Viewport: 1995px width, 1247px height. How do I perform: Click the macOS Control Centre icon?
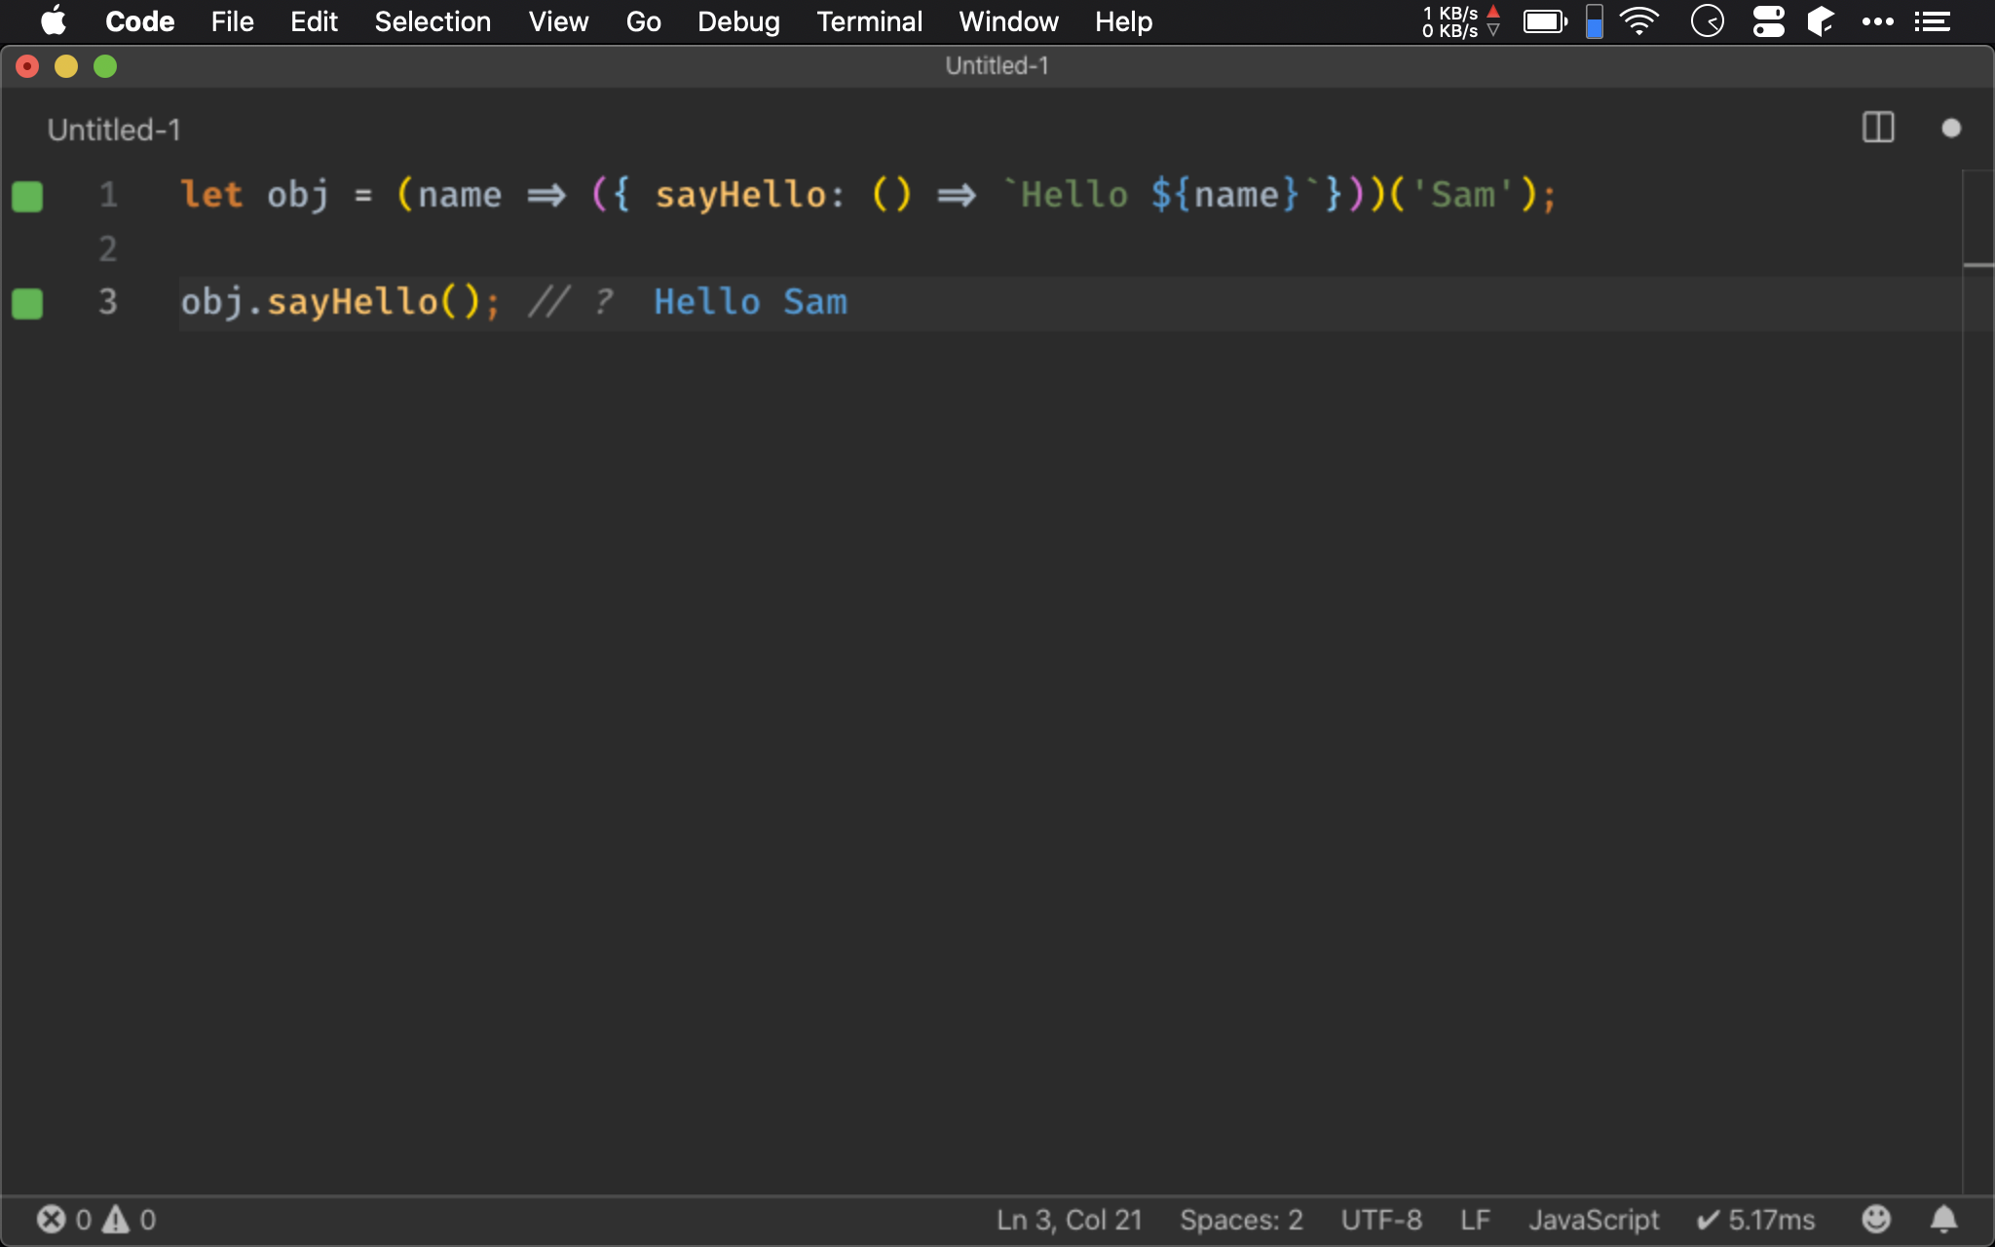(1770, 21)
